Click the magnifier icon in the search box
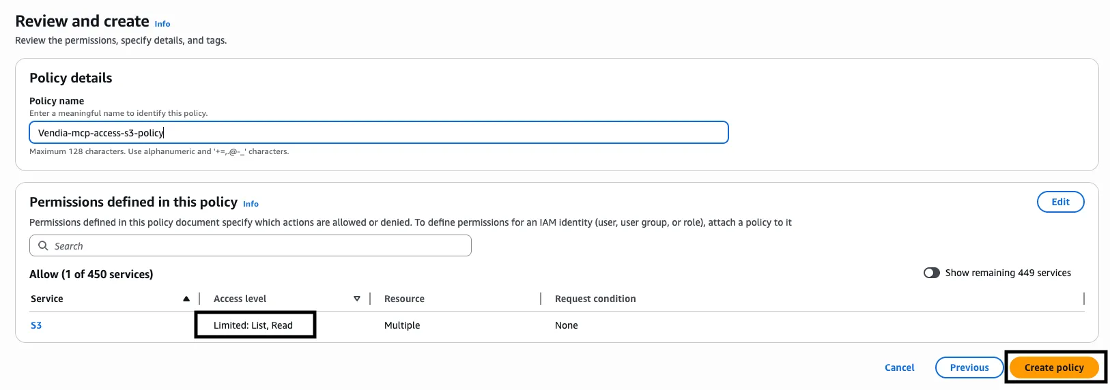 [x=43, y=245]
